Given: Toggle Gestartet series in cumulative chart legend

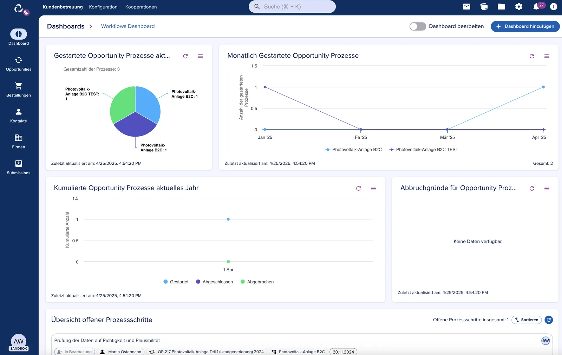Looking at the screenshot, I should click(176, 282).
